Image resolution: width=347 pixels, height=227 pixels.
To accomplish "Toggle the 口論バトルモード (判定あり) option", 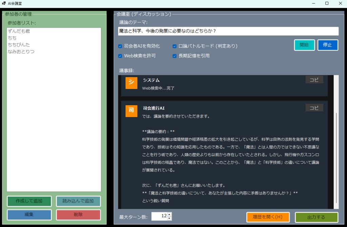I will point(174,46).
